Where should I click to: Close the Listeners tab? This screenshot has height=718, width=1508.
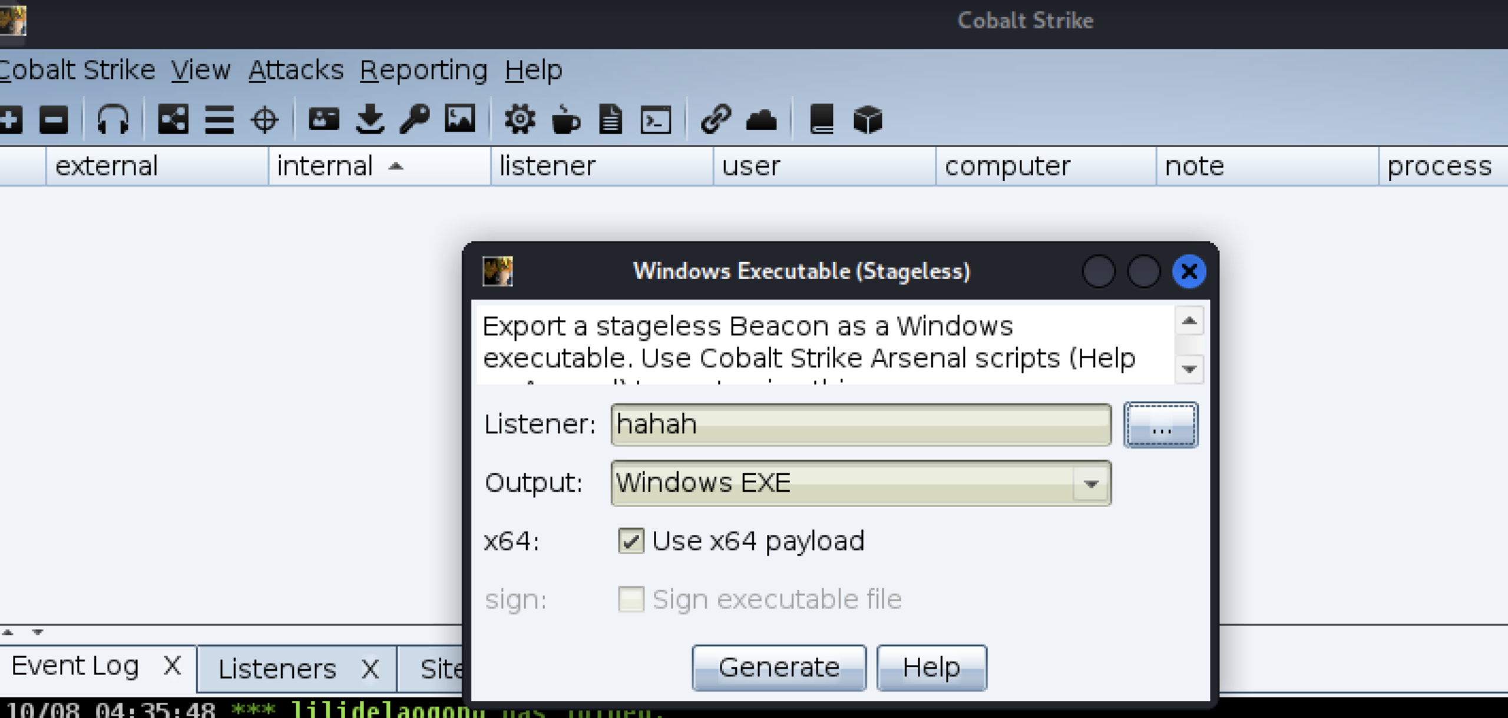(370, 669)
